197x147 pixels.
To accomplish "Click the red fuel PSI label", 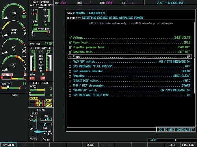I will (32, 78).
